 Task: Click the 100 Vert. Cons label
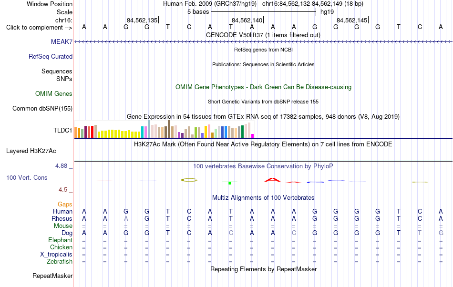tap(27, 177)
